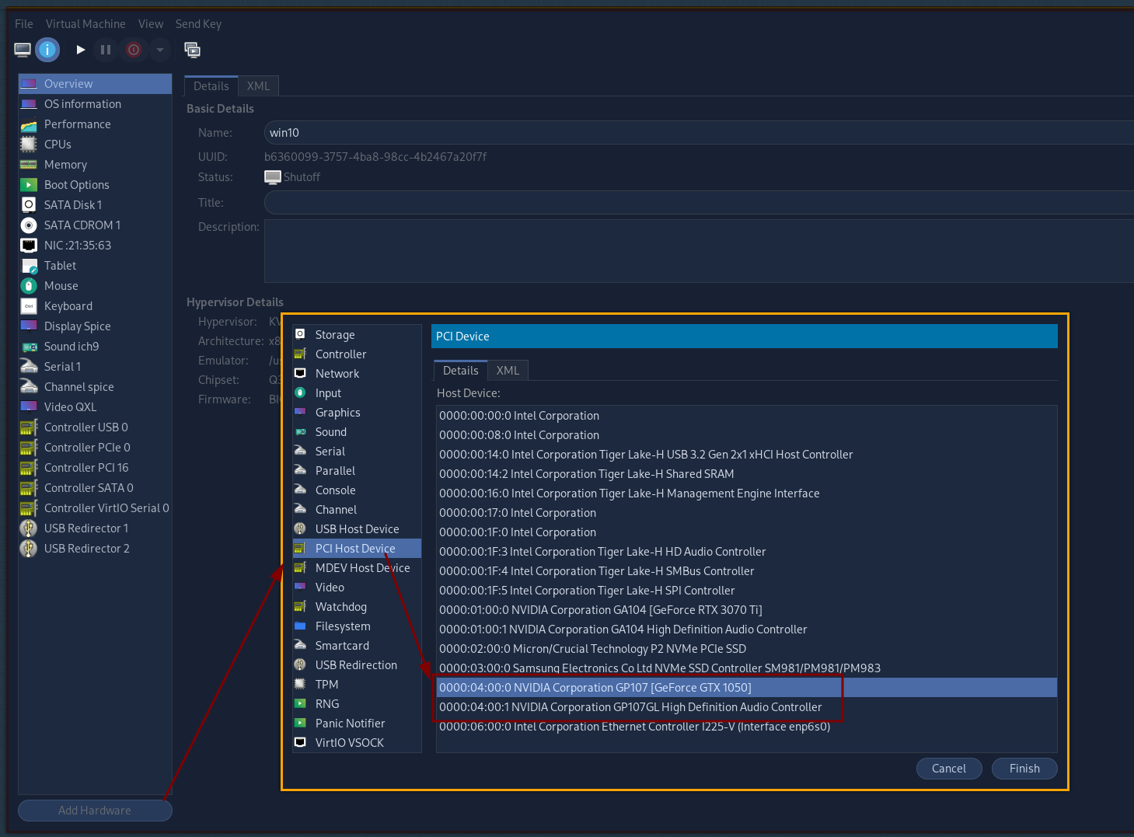
Task: Choose TPM in Add Hardware list
Action: click(x=357, y=685)
